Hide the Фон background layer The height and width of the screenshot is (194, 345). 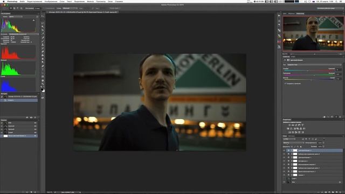click(284, 182)
